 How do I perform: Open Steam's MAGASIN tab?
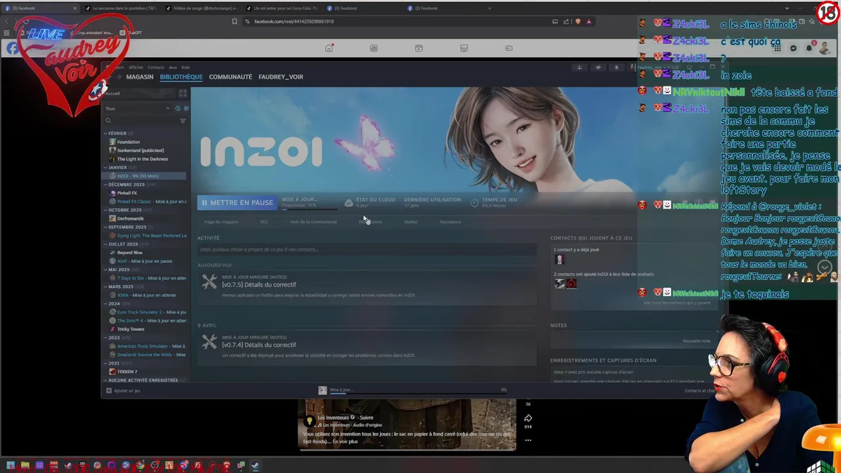pyautogui.click(x=139, y=77)
